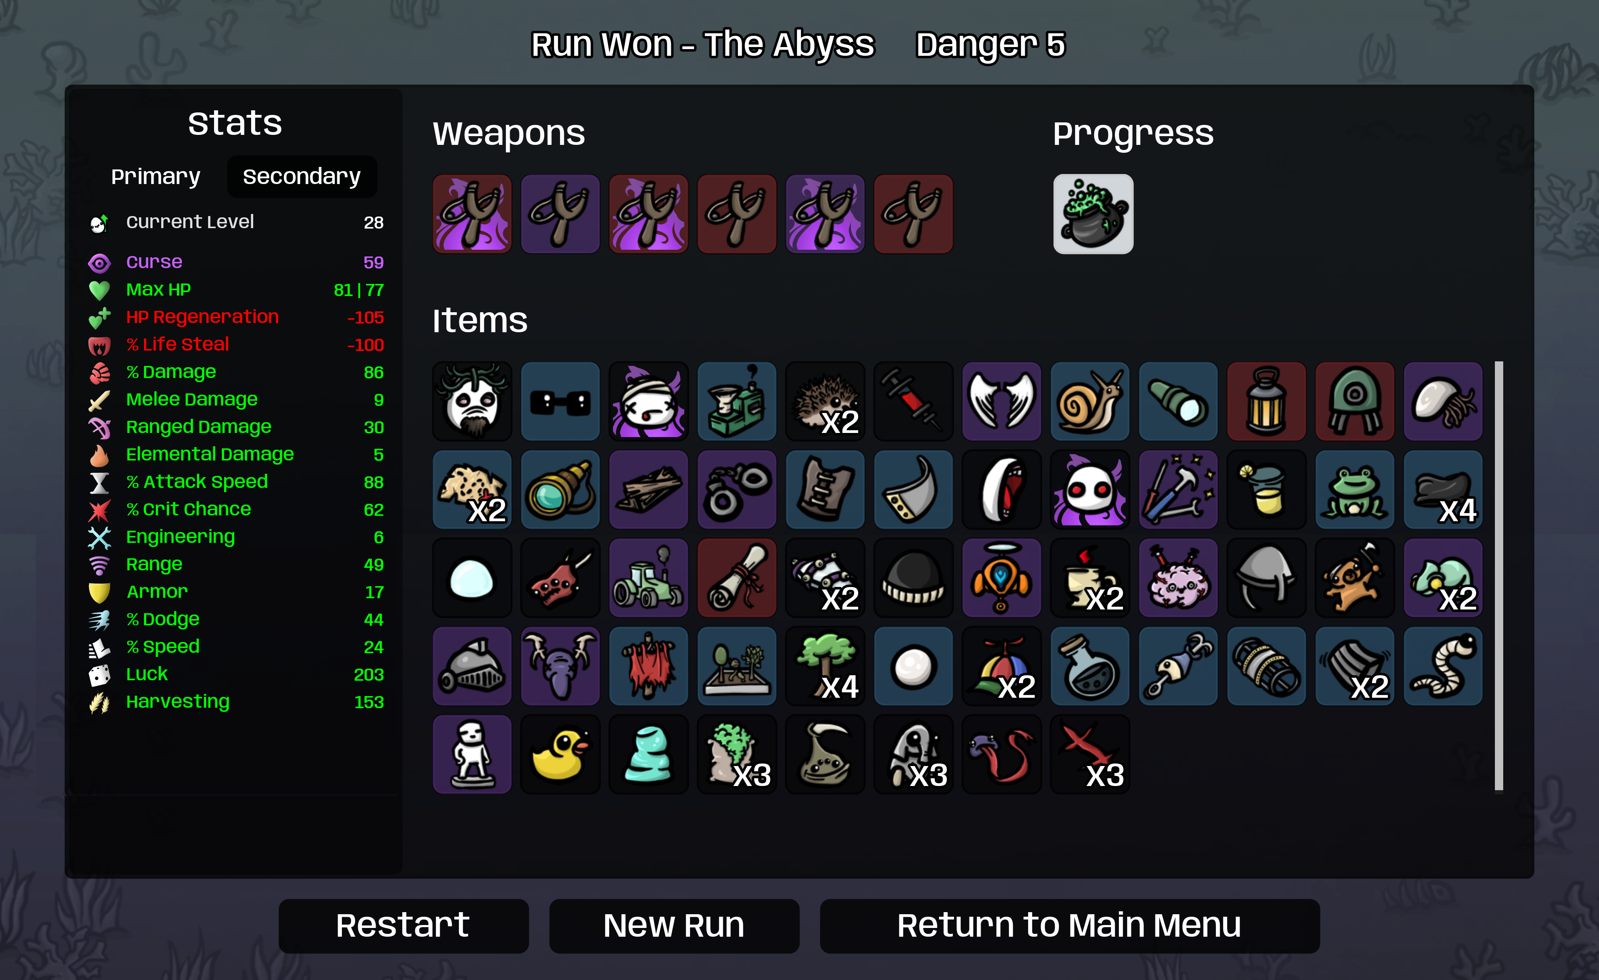
Task: Click the items list scrollbar
Action: click(x=1499, y=576)
